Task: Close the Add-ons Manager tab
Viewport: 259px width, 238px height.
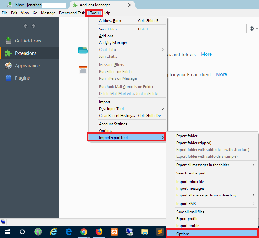Action: 130,5
